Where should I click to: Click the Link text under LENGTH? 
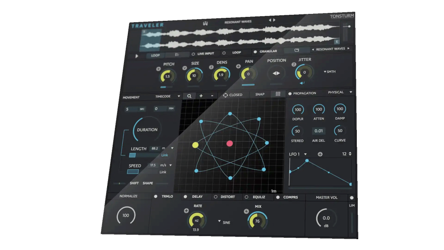click(165, 155)
